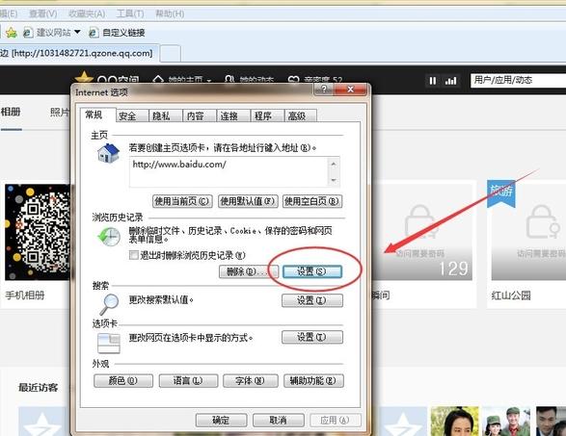Open the 红山公园 locked album
Screen dimensions: 566x436
click(528, 231)
